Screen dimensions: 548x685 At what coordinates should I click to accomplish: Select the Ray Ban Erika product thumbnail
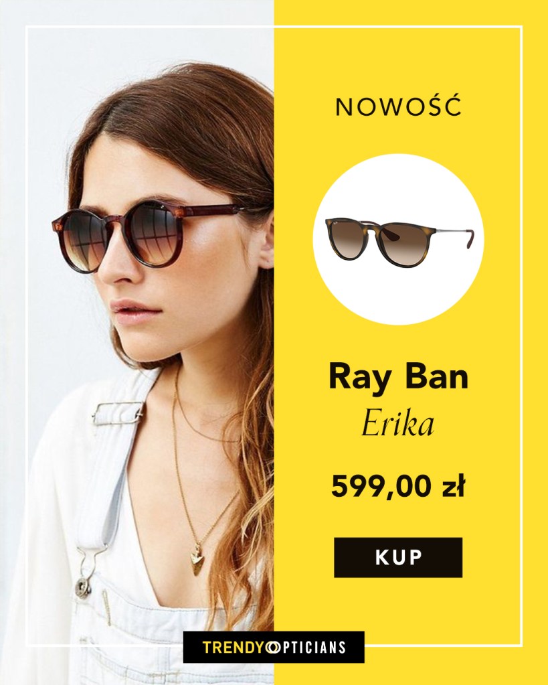coord(398,240)
